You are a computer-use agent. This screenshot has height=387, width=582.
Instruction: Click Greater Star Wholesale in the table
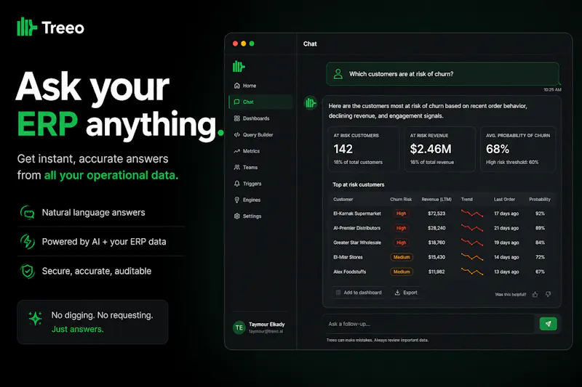357,243
